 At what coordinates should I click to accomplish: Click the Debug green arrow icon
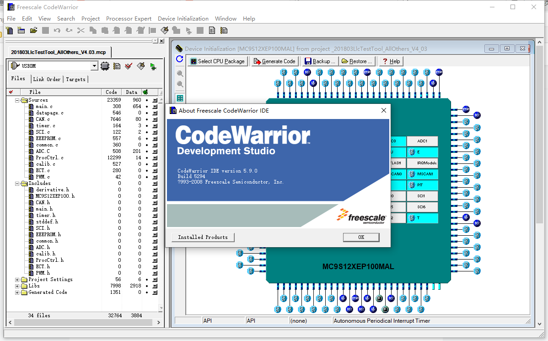[153, 66]
